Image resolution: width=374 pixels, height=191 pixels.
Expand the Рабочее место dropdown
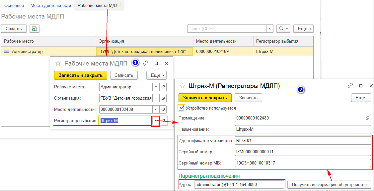tap(156, 87)
